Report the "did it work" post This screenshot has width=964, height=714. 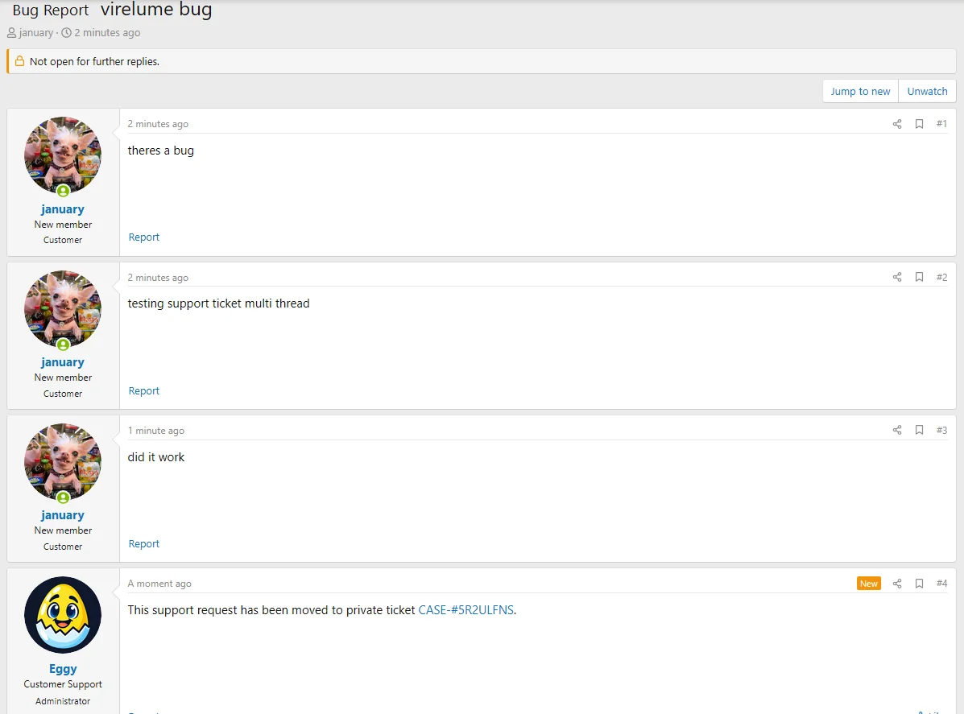coord(144,544)
